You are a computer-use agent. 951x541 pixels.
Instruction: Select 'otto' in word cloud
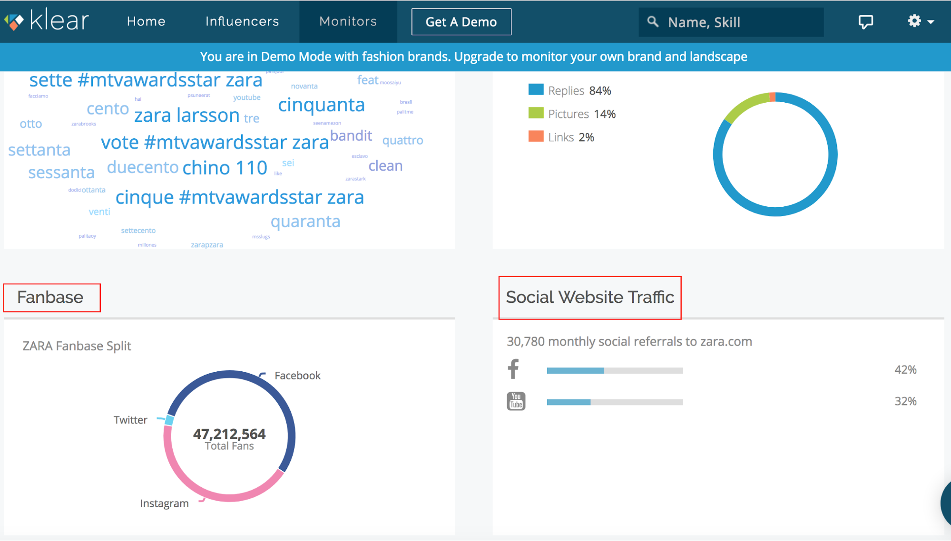[x=31, y=124]
